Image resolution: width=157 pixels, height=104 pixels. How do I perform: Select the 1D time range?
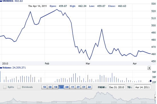point(44,87)
